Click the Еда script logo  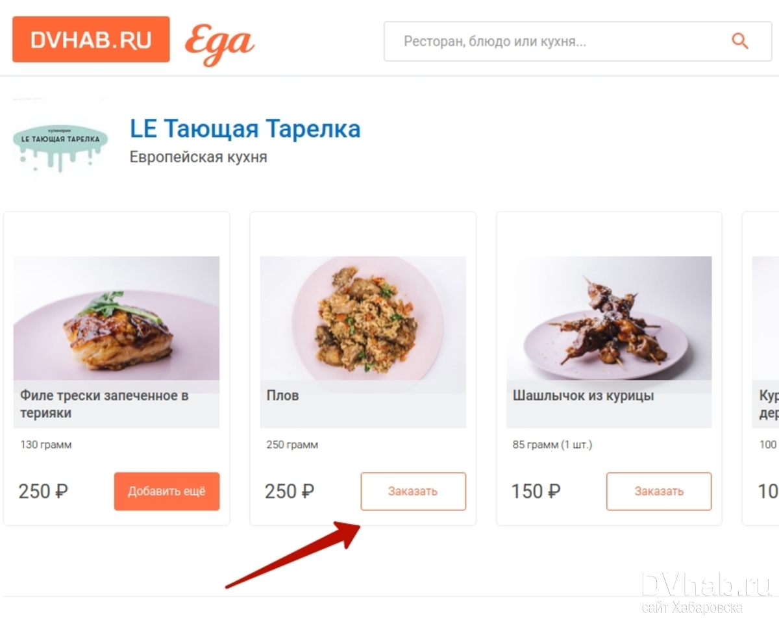219,44
